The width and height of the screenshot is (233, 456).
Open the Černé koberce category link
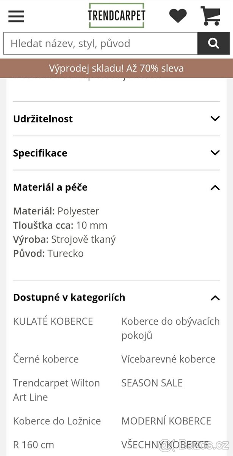click(x=46, y=359)
